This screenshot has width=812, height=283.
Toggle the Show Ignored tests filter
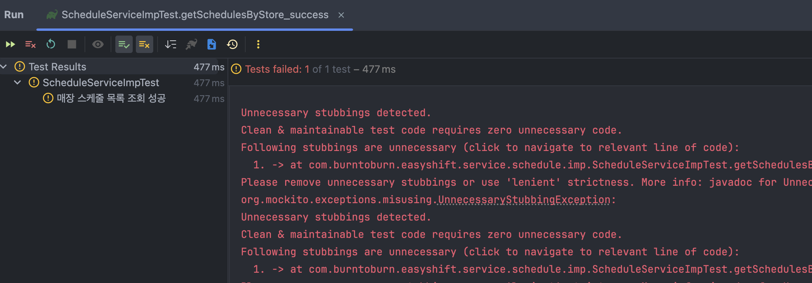145,44
